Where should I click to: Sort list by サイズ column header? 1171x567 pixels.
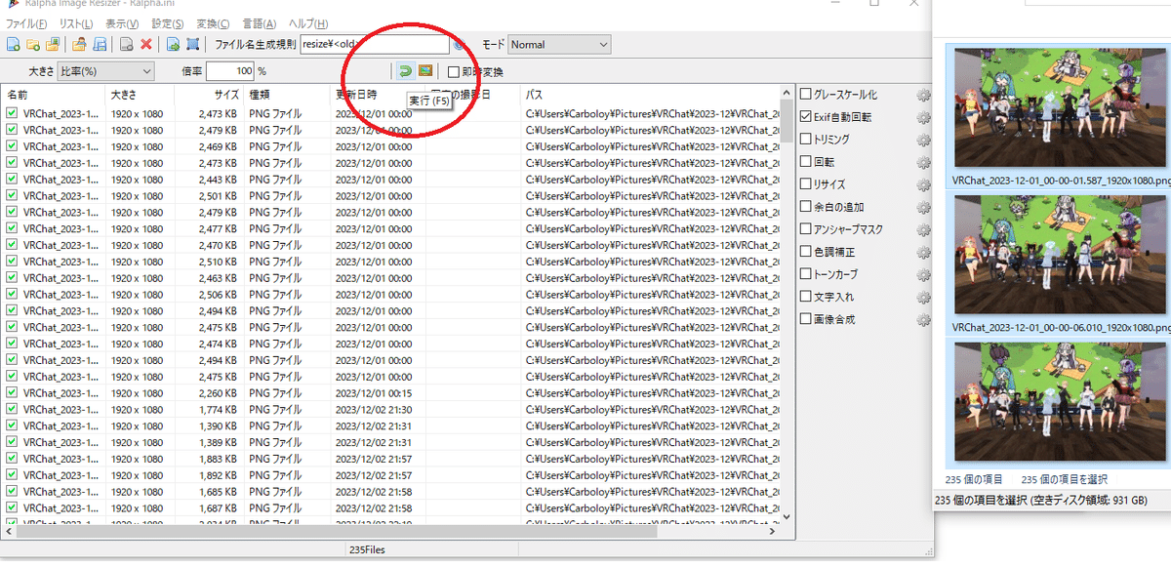(209, 96)
